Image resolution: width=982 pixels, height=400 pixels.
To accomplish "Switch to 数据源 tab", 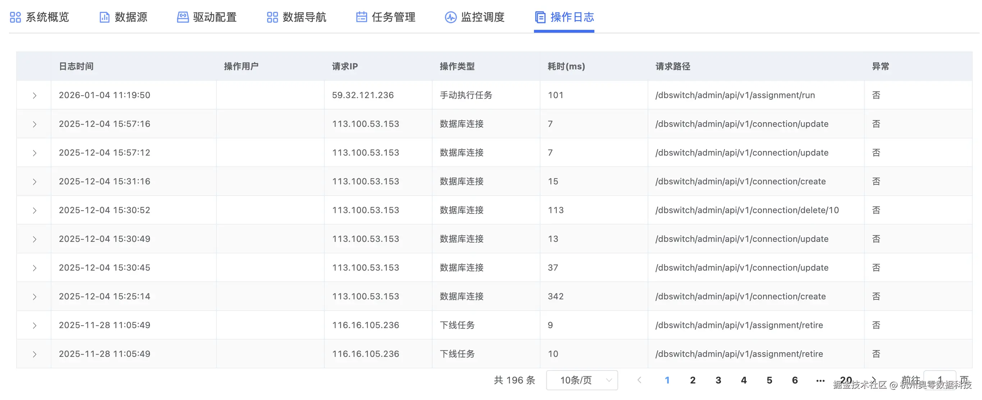I will tap(131, 17).
